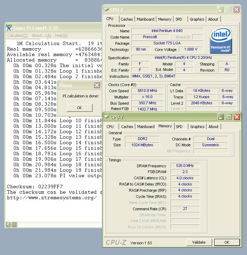Click the Technology value '90 nm'
Viewport: 247px width, 255px height.
coord(141,49)
